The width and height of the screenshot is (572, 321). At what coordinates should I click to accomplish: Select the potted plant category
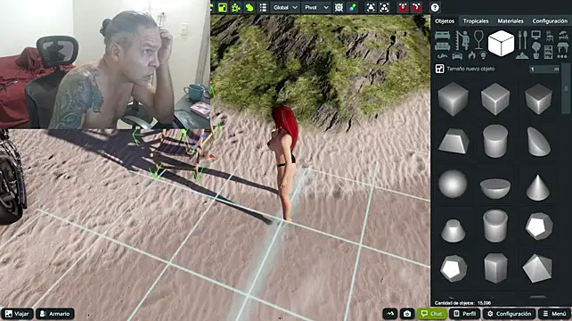point(535,51)
